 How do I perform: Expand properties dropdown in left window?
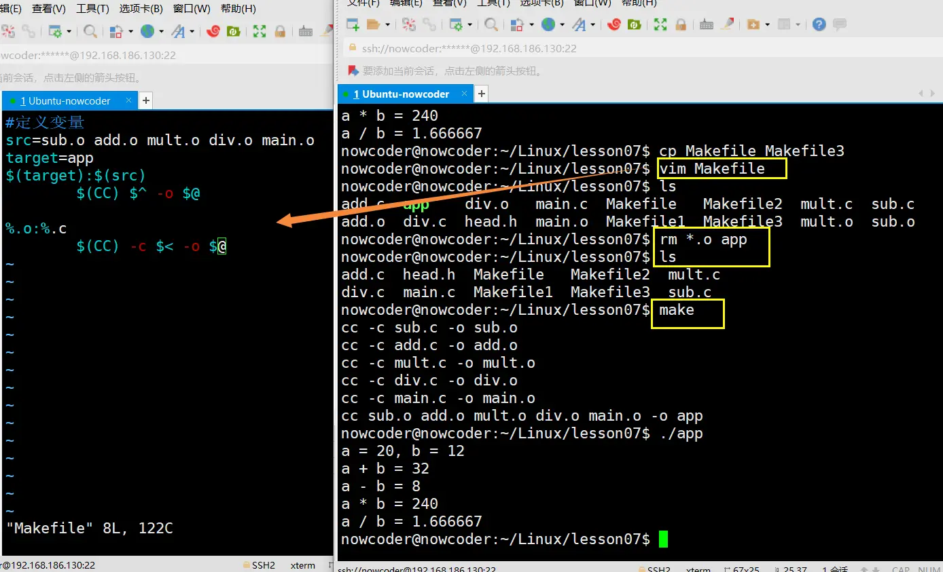point(69,31)
